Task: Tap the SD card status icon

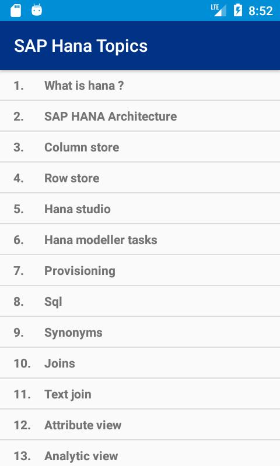Action: [16, 10]
